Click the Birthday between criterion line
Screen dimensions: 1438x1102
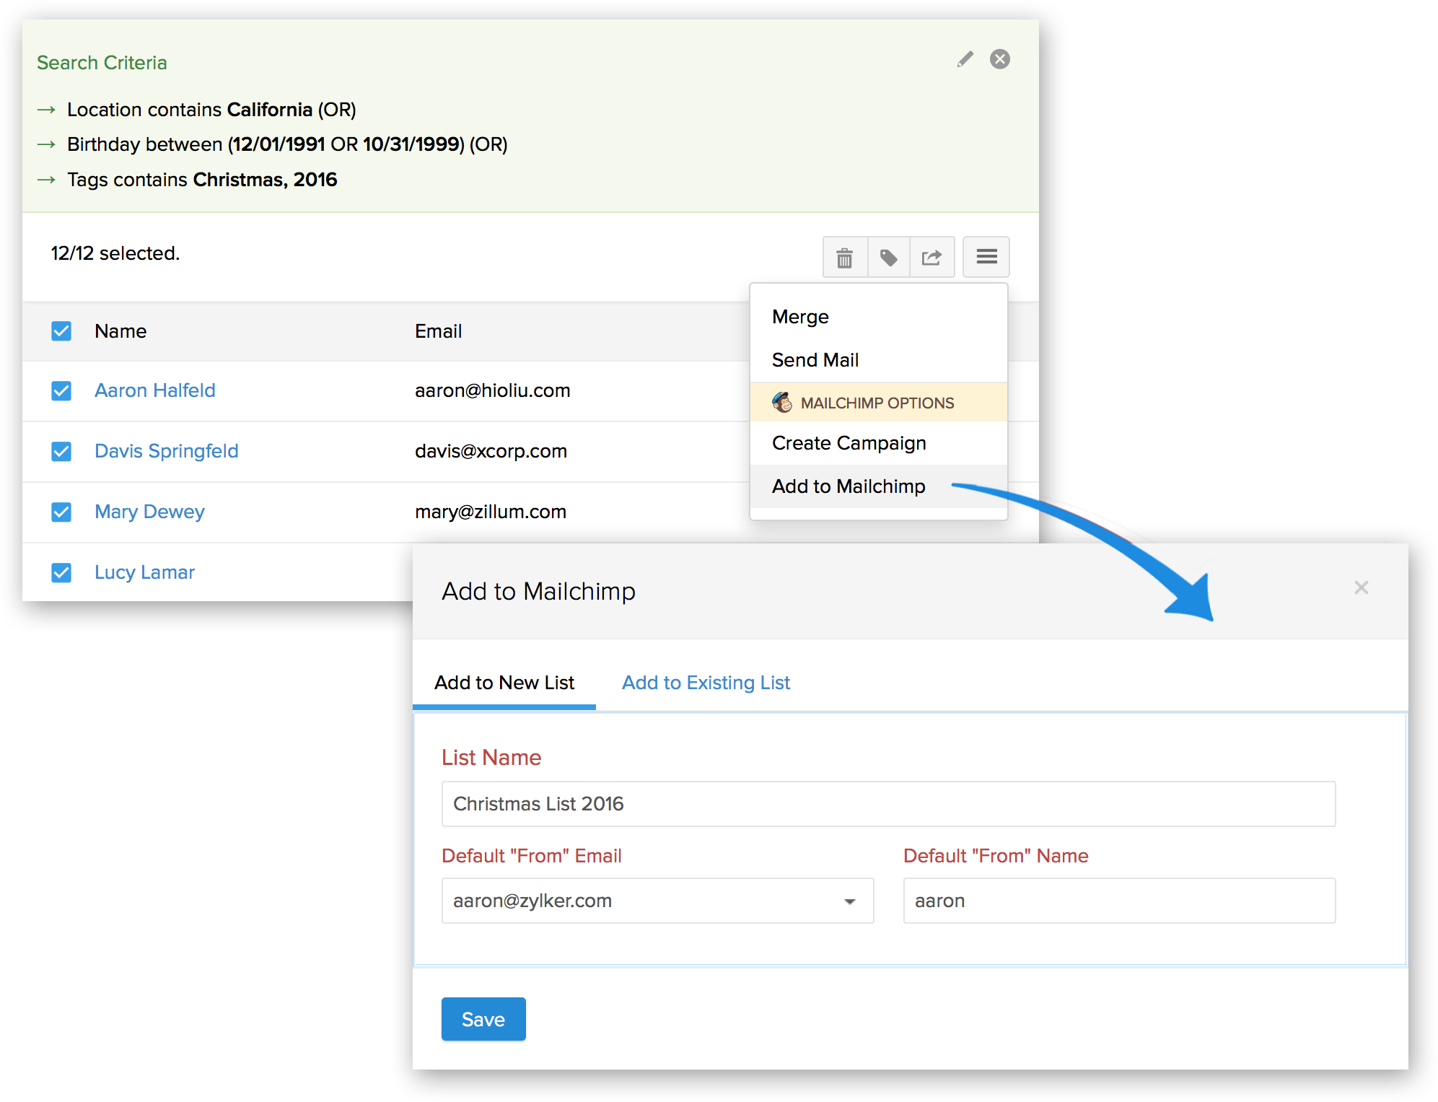(x=287, y=144)
